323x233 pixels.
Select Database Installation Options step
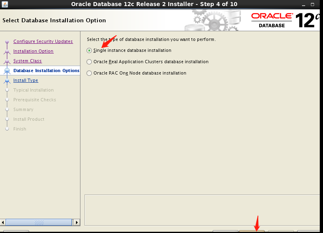click(46, 71)
